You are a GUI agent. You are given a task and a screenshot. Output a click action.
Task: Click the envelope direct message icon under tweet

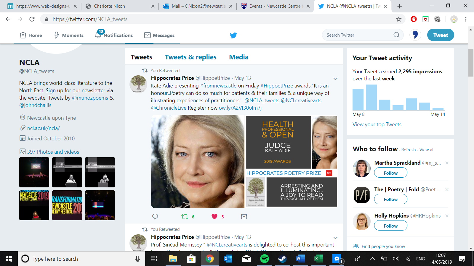click(x=244, y=217)
